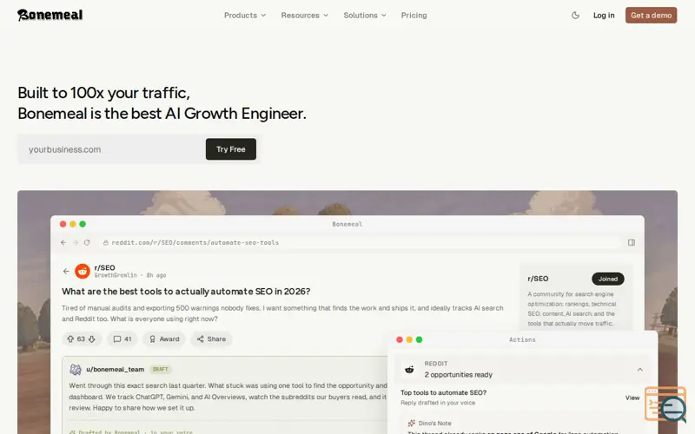Click the Dino's Note sparkle icon
The width and height of the screenshot is (695, 434).
click(411, 424)
